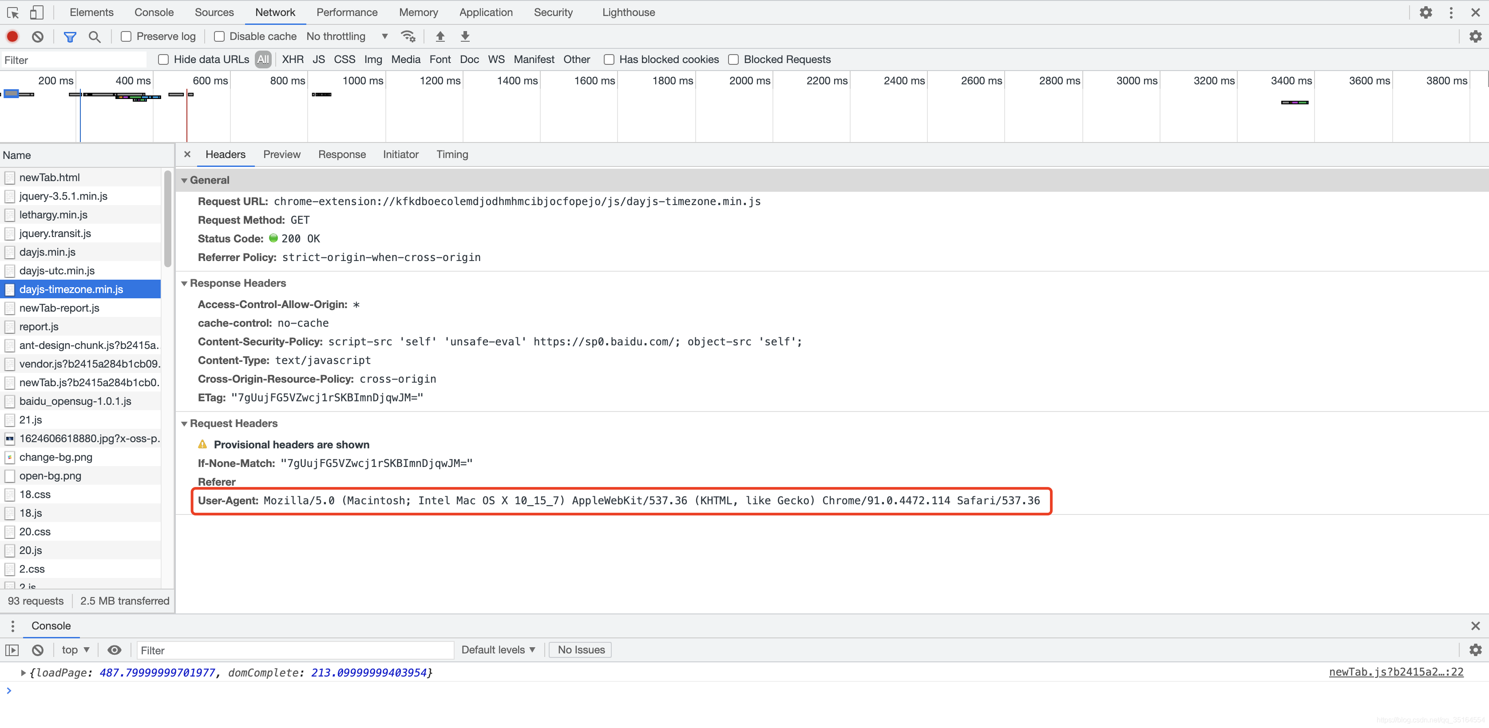
Task: Click the DevTools settings gear icon
Action: [x=1426, y=12]
